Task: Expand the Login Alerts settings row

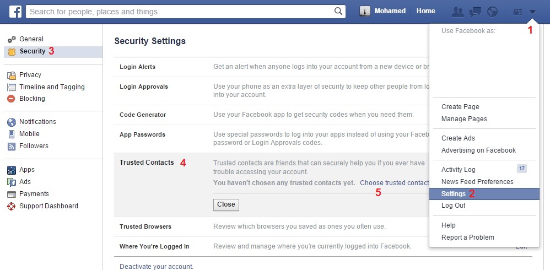Action: tap(272, 67)
